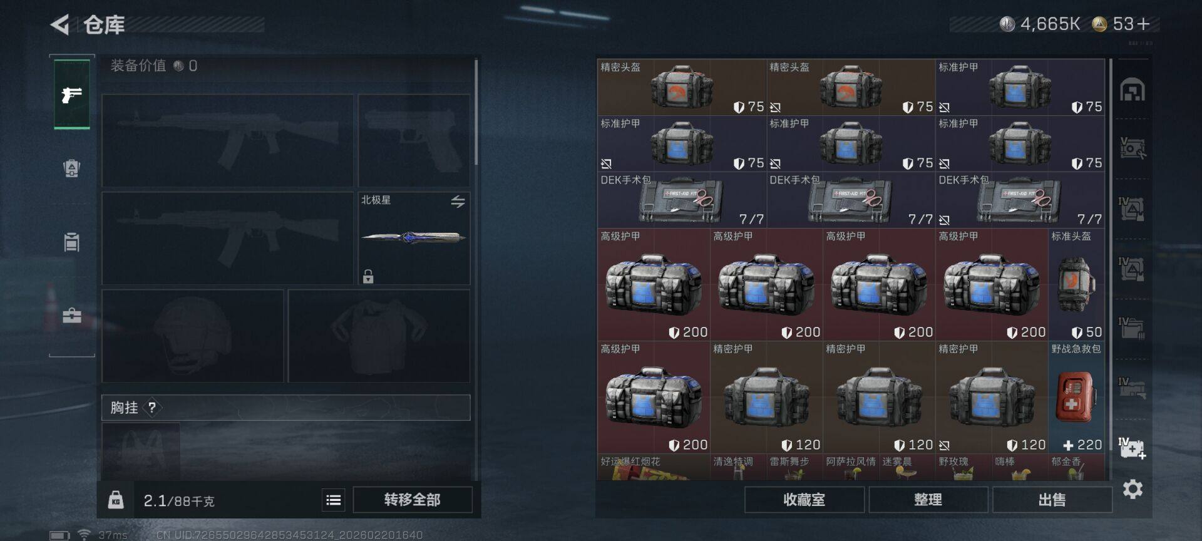Toggle the lock on 北极星 knife slot
Viewport: 1202px width, 541px height.
click(368, 276)
